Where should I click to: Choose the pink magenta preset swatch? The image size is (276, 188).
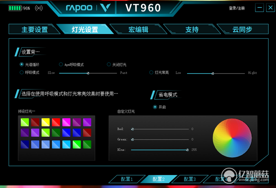click(x=66, y=122)
